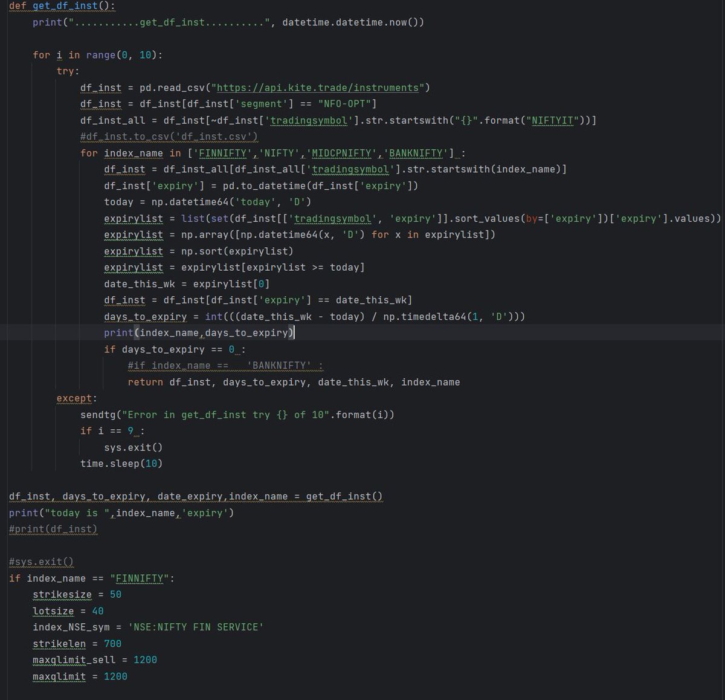Click 'today = np.datetime64' line
Screen dimensions: 725x700
click(x=208, y=202)
